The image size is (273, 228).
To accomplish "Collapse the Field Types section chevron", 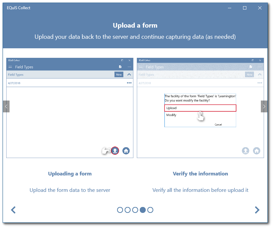I will (129, 75).
